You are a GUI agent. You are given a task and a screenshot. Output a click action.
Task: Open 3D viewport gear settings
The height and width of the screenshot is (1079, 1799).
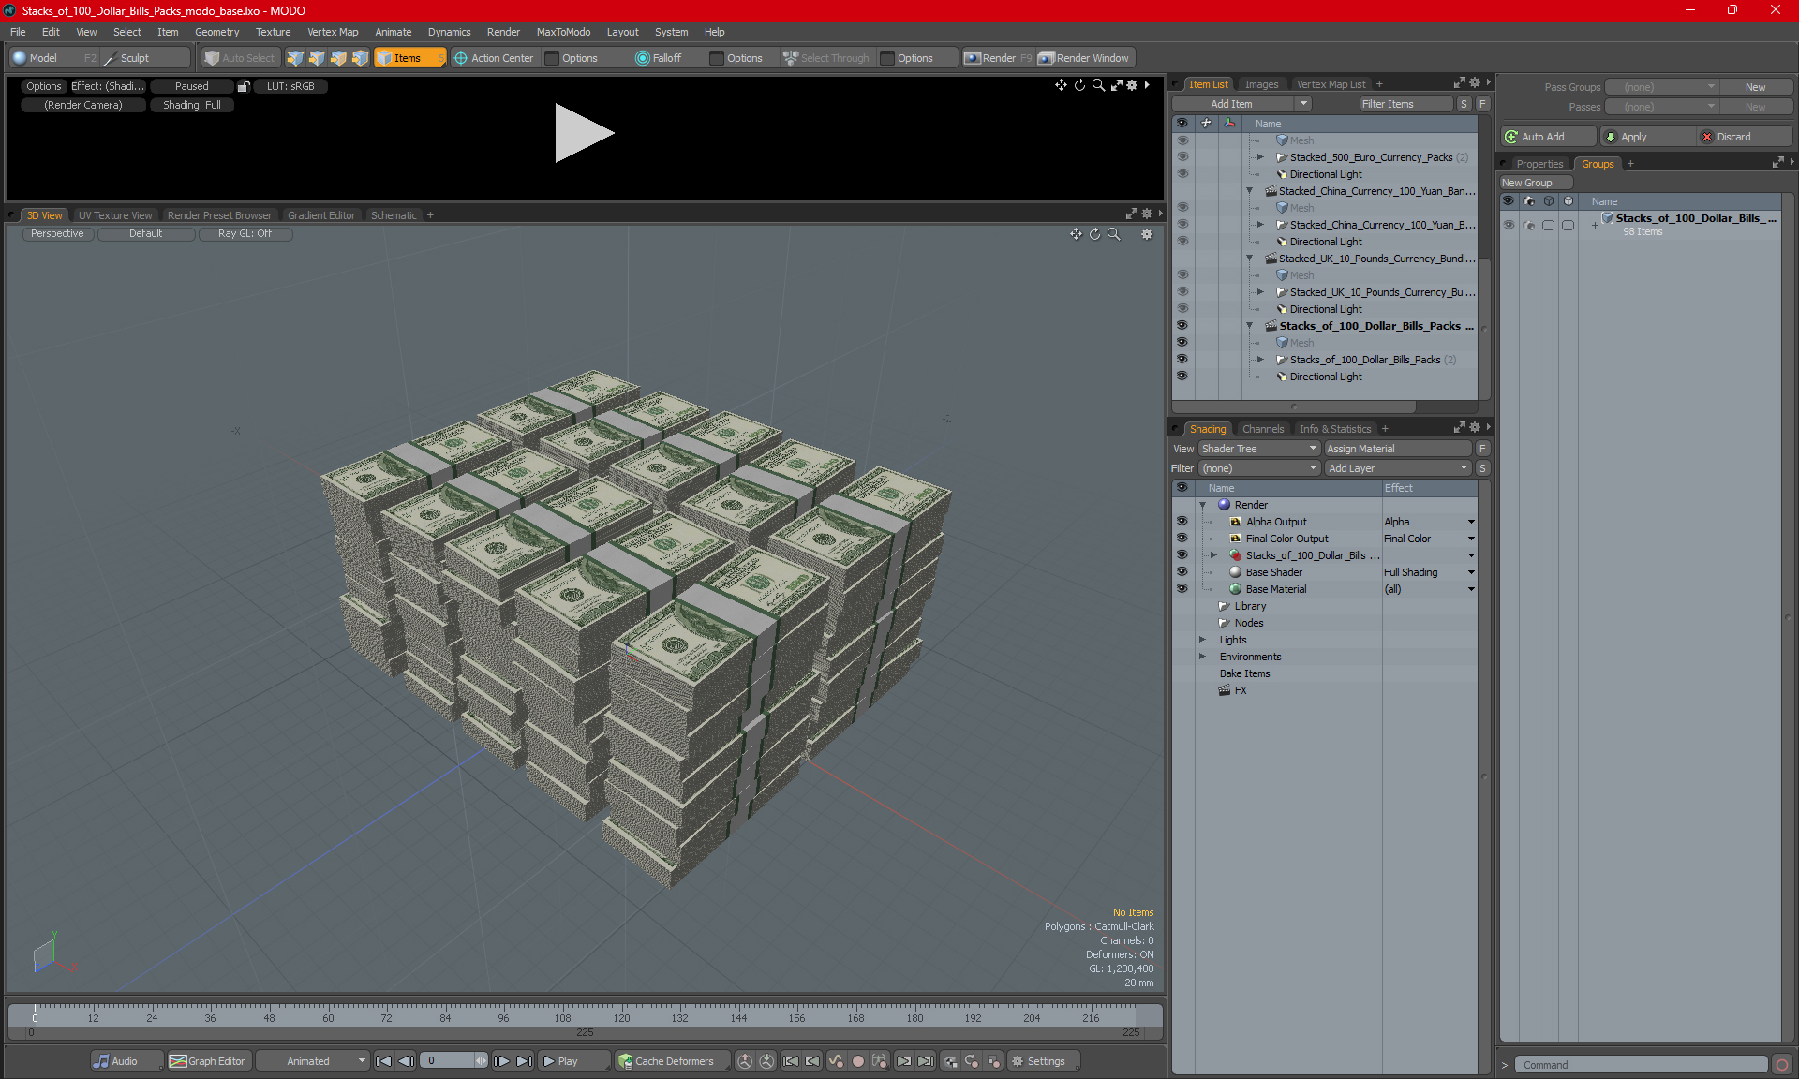pos(1146,234)
